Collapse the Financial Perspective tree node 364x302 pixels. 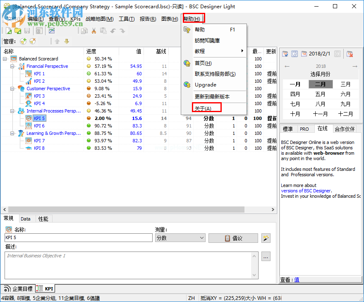click(x=13, y=66)
